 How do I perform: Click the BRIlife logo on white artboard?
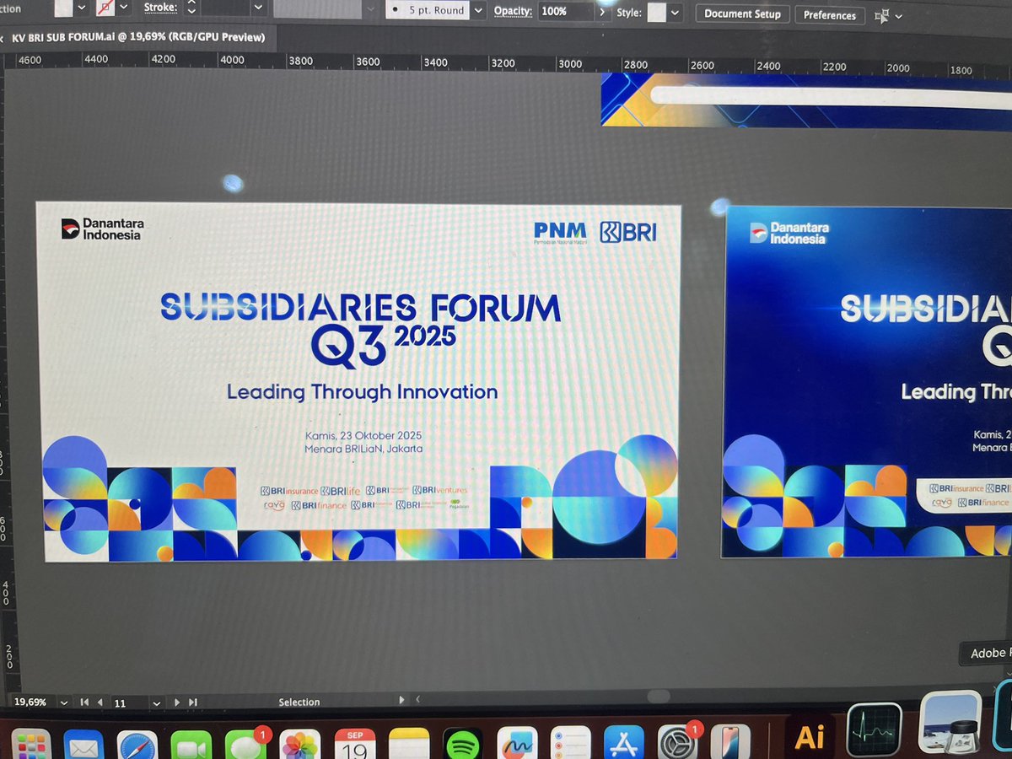coord(340,490)
